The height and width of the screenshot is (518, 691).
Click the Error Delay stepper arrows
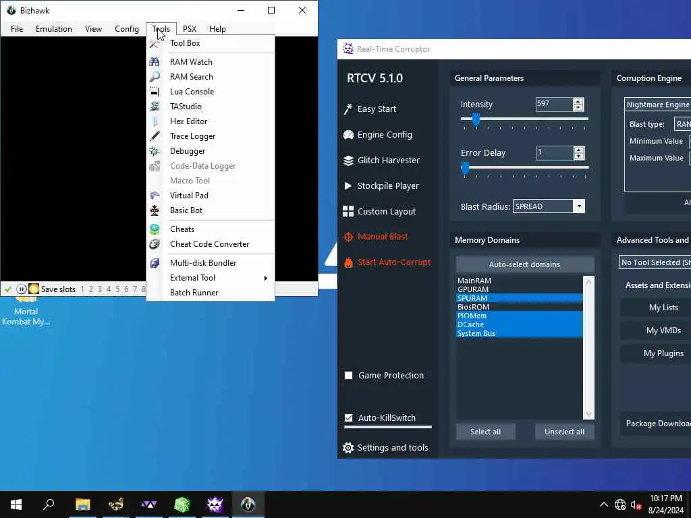point(578,153)
